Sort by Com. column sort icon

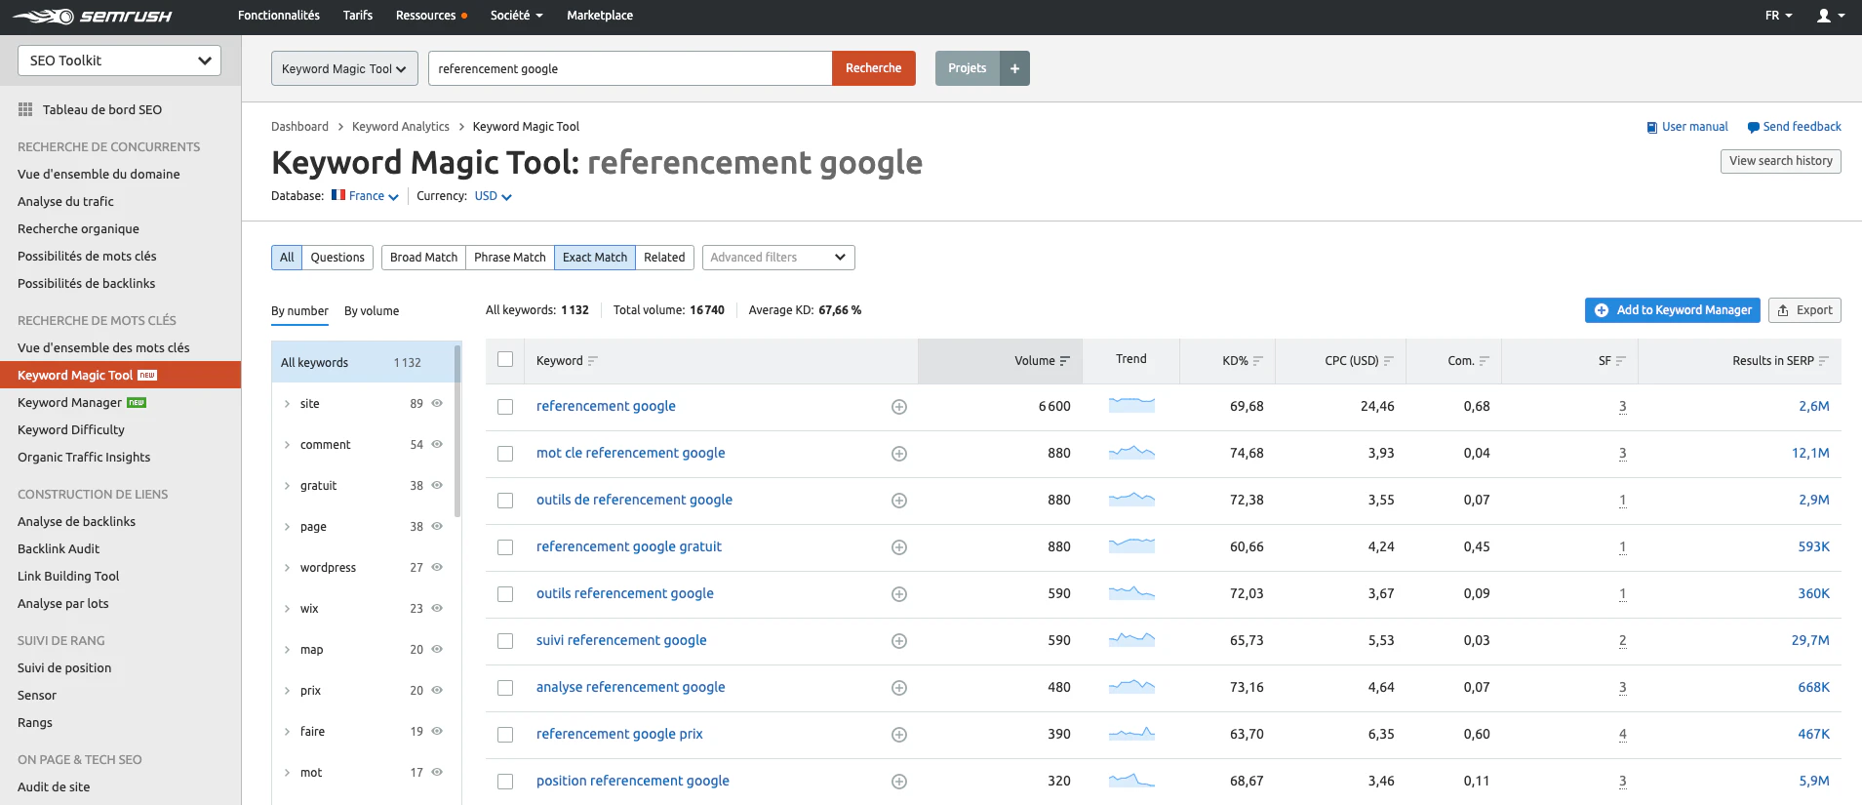[1485, 361]
